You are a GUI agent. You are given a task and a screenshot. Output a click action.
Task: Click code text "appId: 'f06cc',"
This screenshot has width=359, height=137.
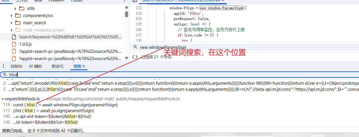189,13
